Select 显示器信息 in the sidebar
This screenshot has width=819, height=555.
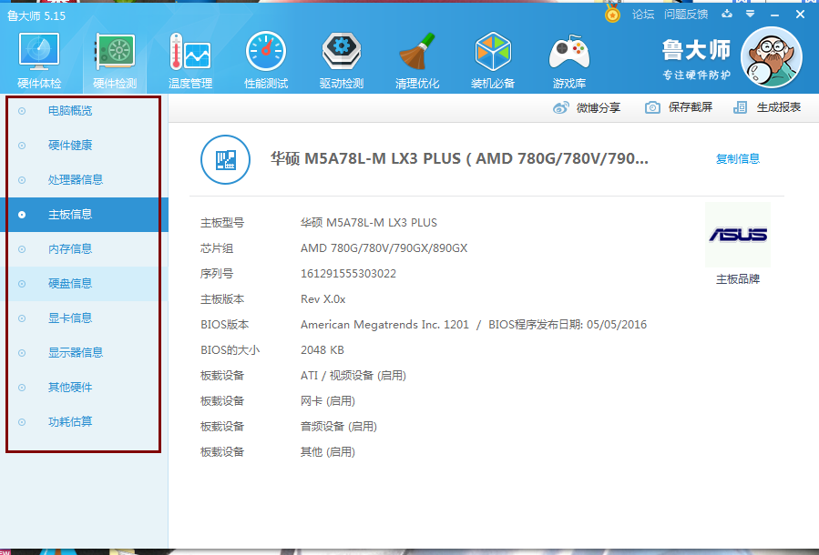click(x=84, y=353)
